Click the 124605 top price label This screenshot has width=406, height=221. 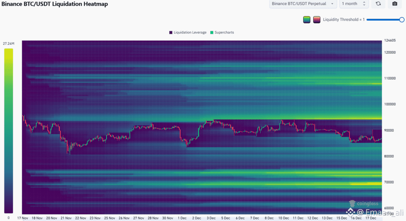click(390, 41)
